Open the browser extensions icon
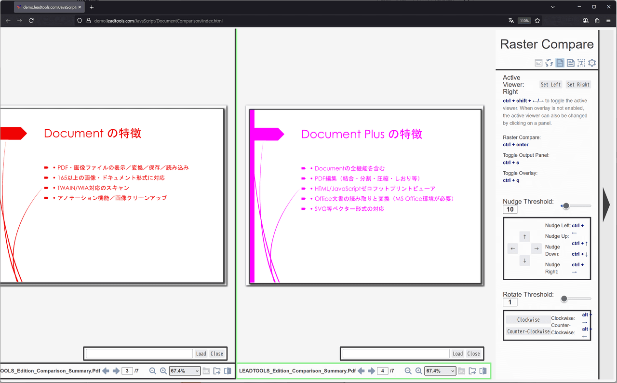The height and width of the screenshot is (383, 617). click(x=597, y=21)
